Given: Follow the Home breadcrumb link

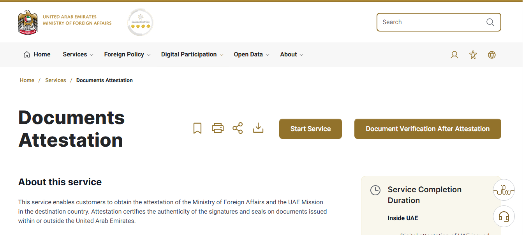Looking at the screenshot, I should [27, 80].
